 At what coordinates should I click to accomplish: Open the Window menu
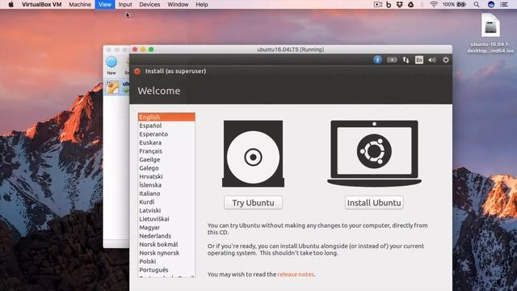coord(178,4)
